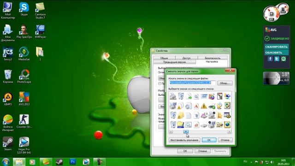Click СКАНИРОВАТЬ in the AVG gadget
The image size is (295, 166).
(277, 47)
